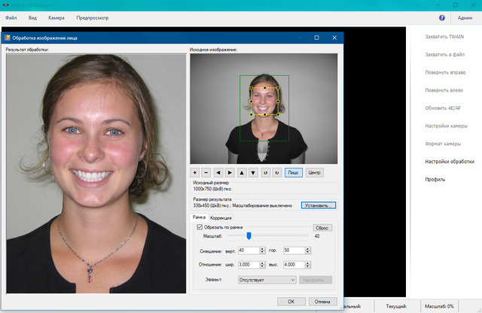Click 'Формат камеры' in side panel
The height and width of the screenshot is (313, 482).
click(x=443, y=144)
